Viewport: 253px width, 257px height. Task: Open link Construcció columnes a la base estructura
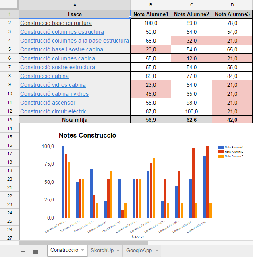coord(75,41)
